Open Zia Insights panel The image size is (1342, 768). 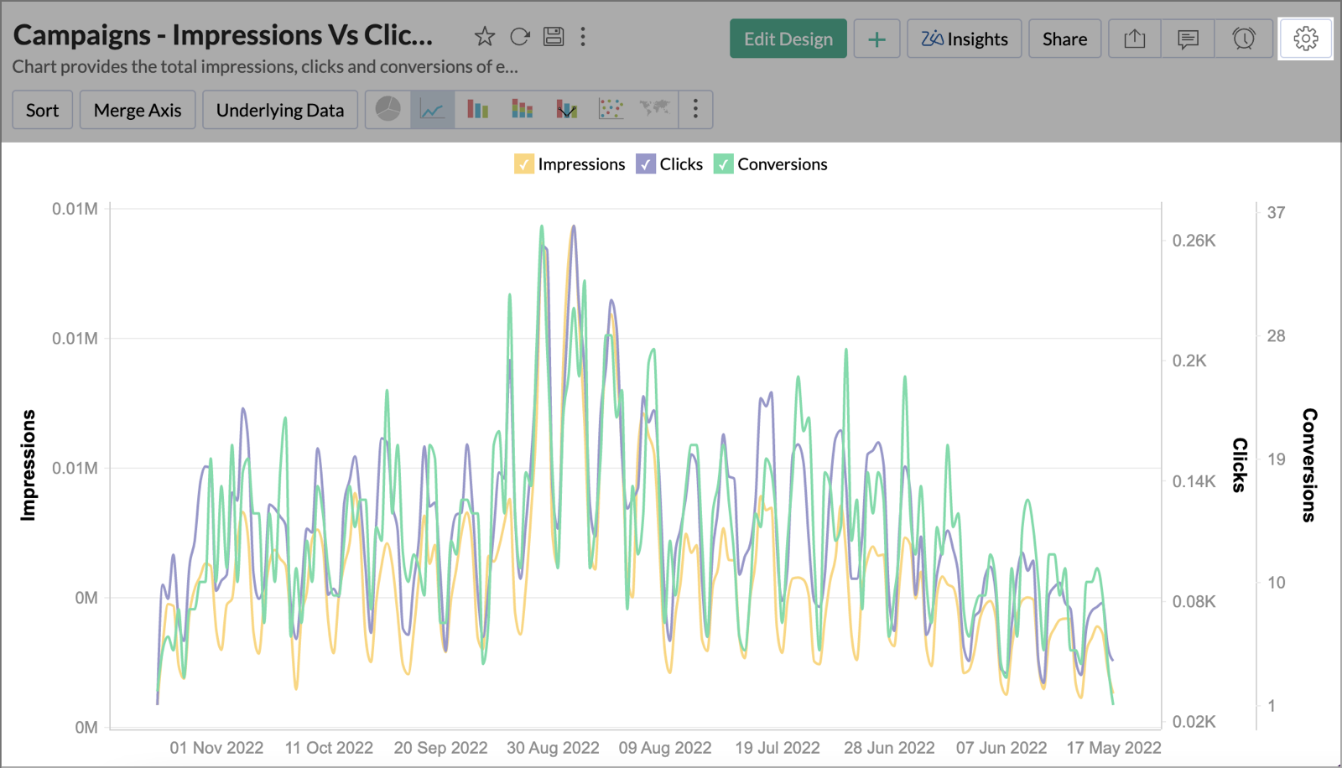pos(965,39)
